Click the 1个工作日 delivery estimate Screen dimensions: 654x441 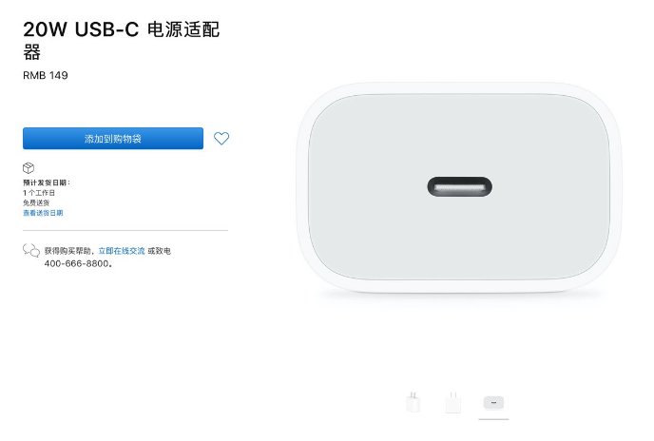[x=39, y=193]
